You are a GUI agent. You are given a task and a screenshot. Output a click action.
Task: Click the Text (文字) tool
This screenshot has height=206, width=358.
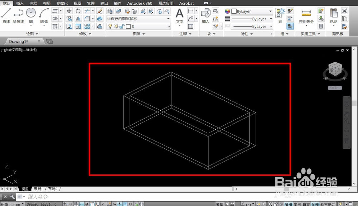click(x=180, y=16)
